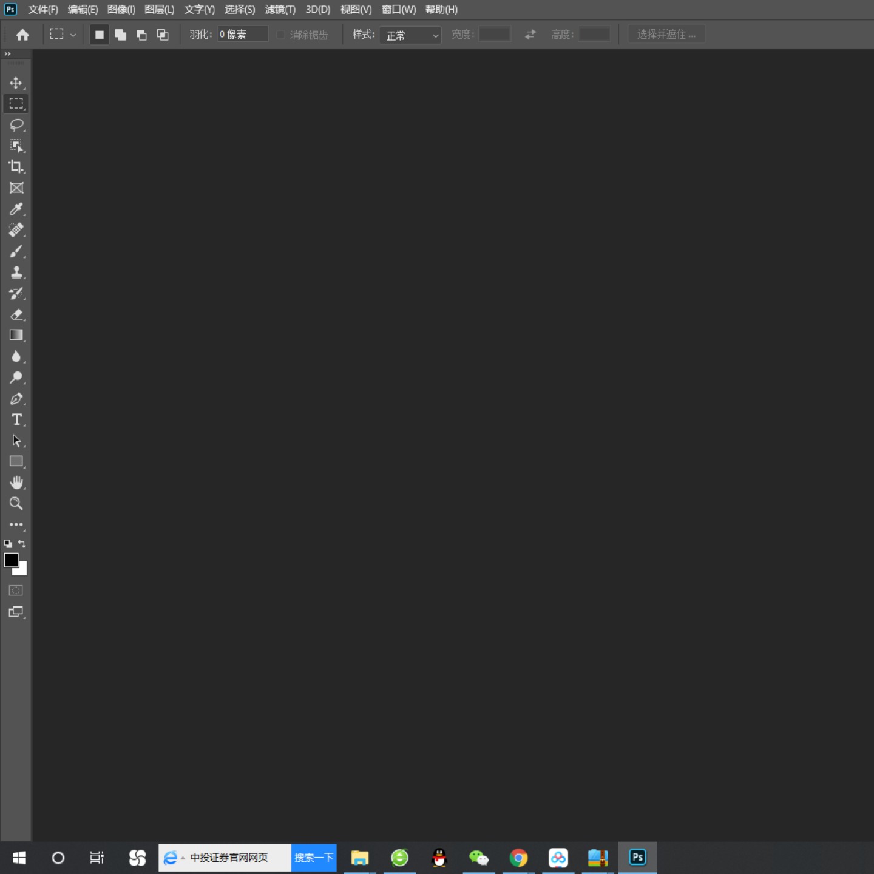Click the 羽化 feather input field
Viewport: 874px width, 874px height.
click(x=243, y=35)
